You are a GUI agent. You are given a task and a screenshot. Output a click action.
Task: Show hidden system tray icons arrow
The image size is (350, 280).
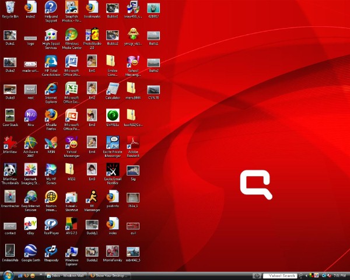tap(306, 276)
